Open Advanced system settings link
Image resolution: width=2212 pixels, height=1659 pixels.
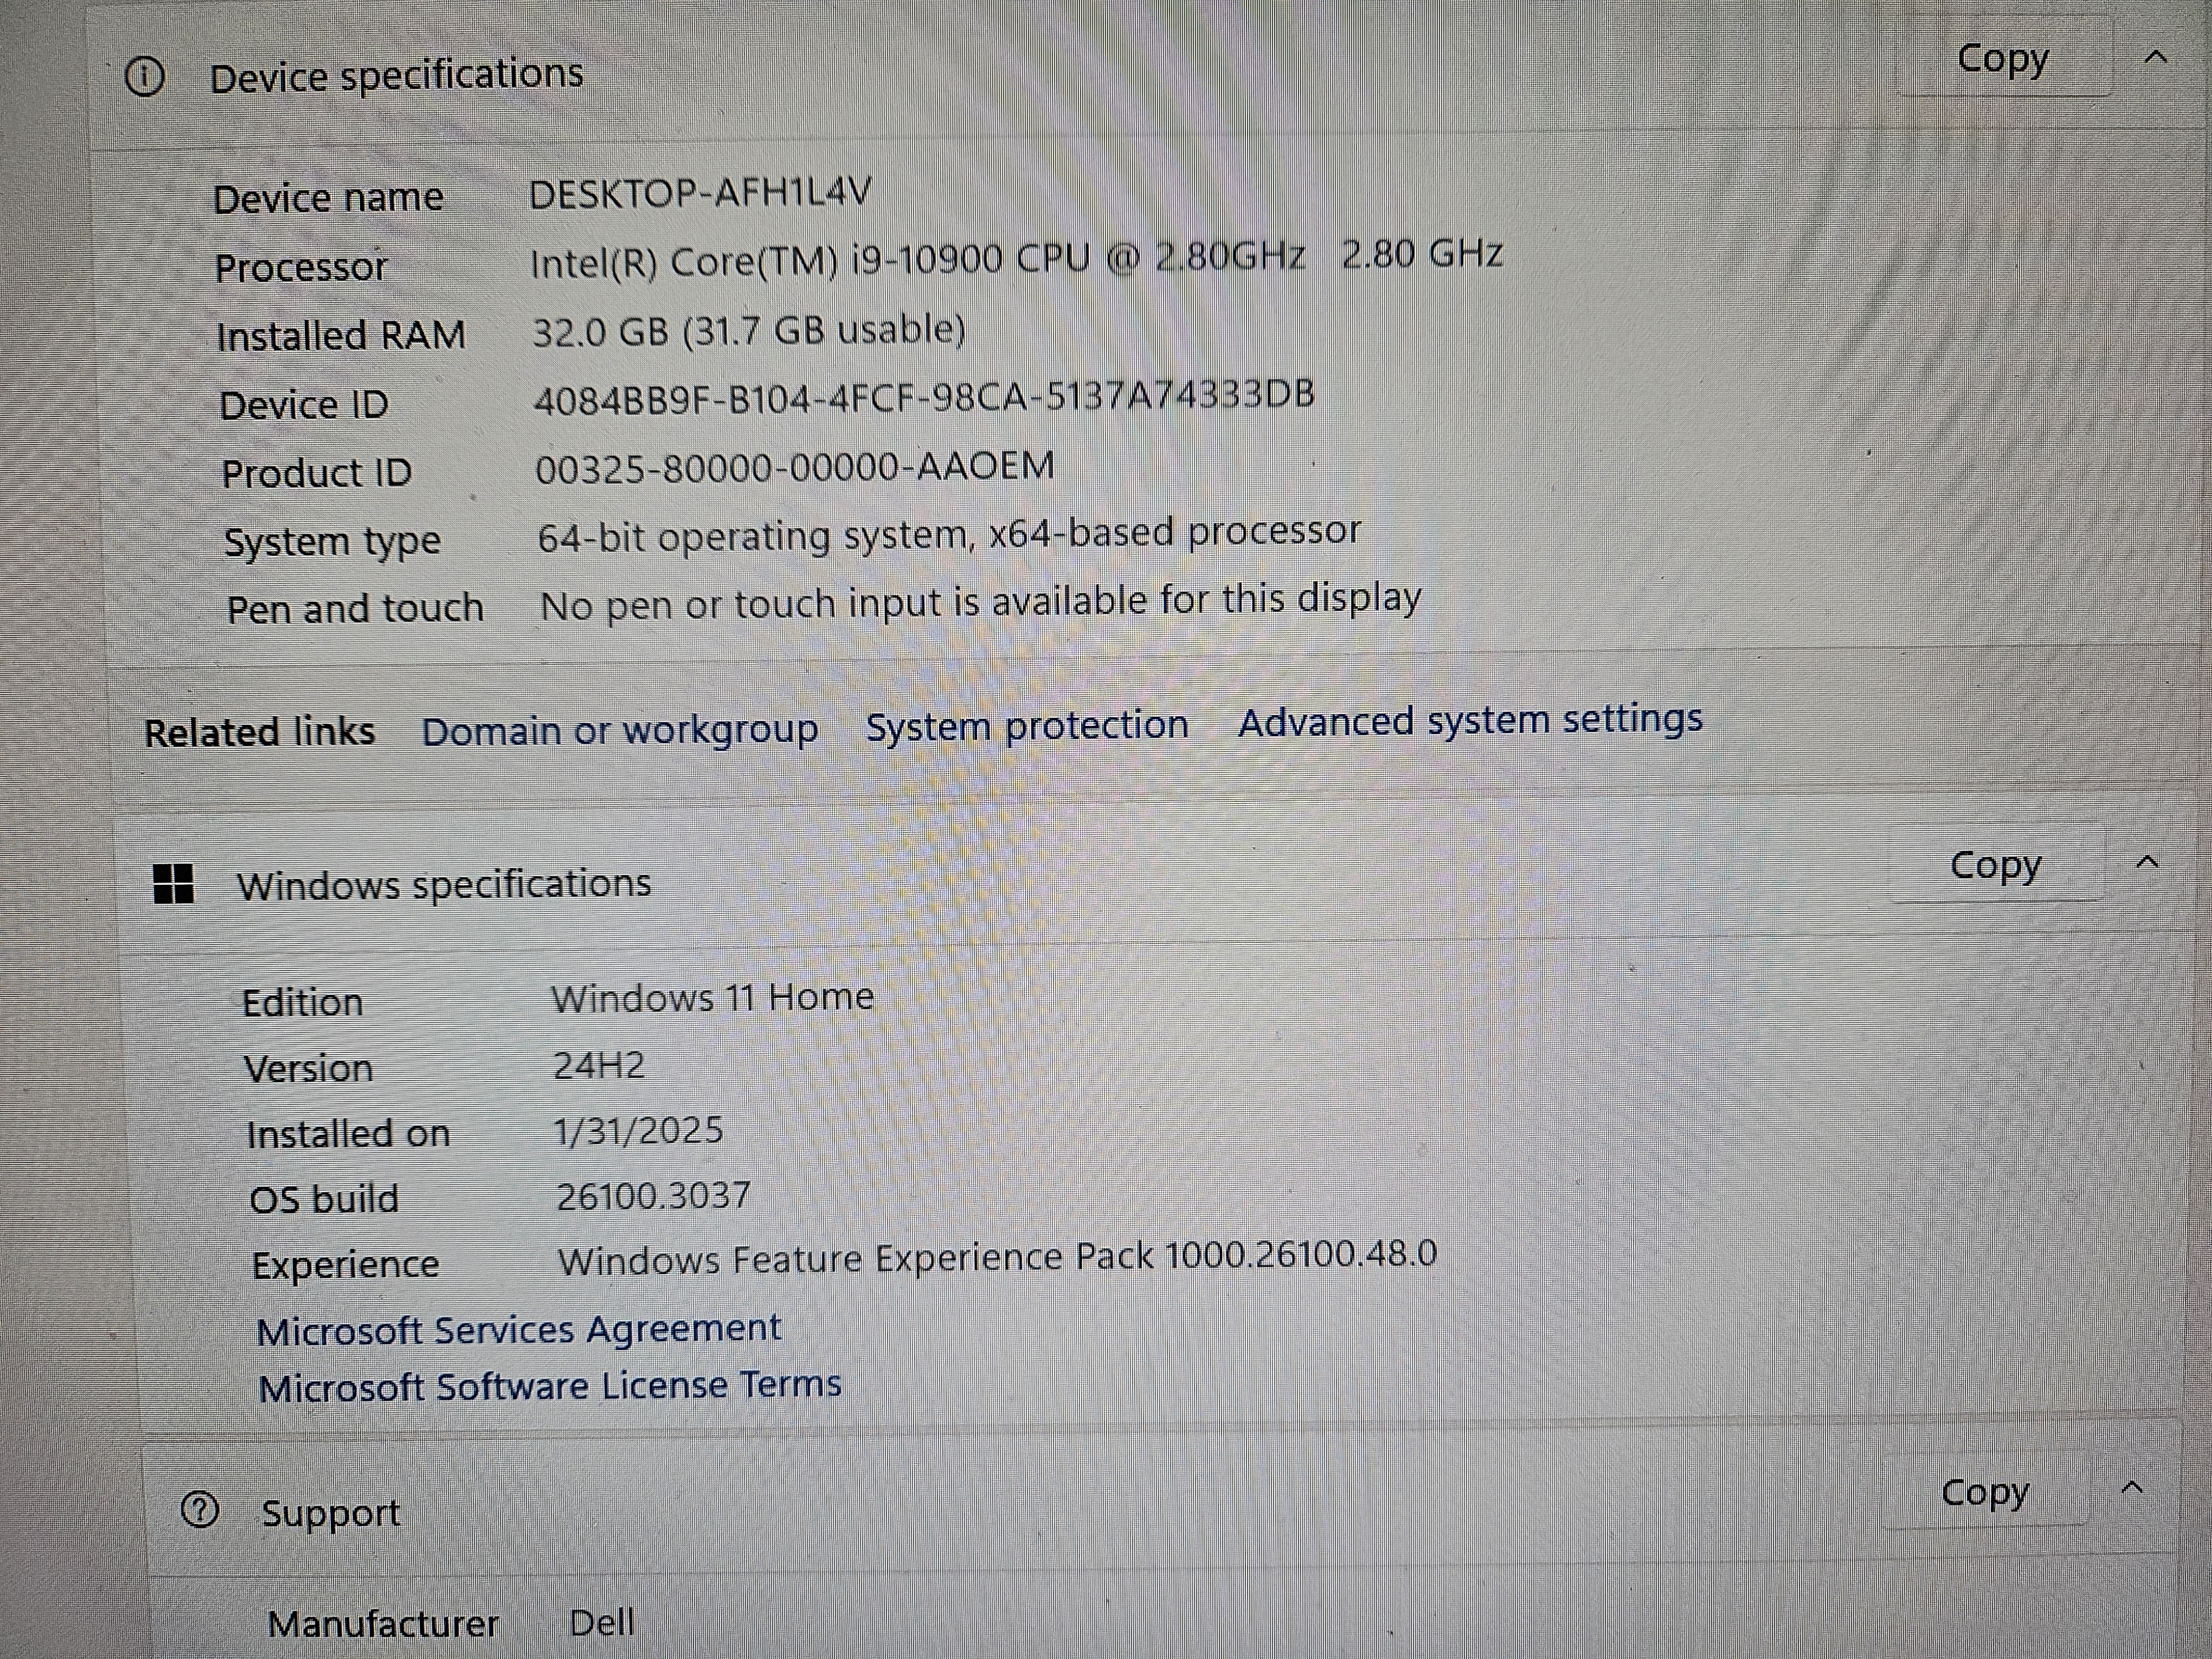point(1470,720)
